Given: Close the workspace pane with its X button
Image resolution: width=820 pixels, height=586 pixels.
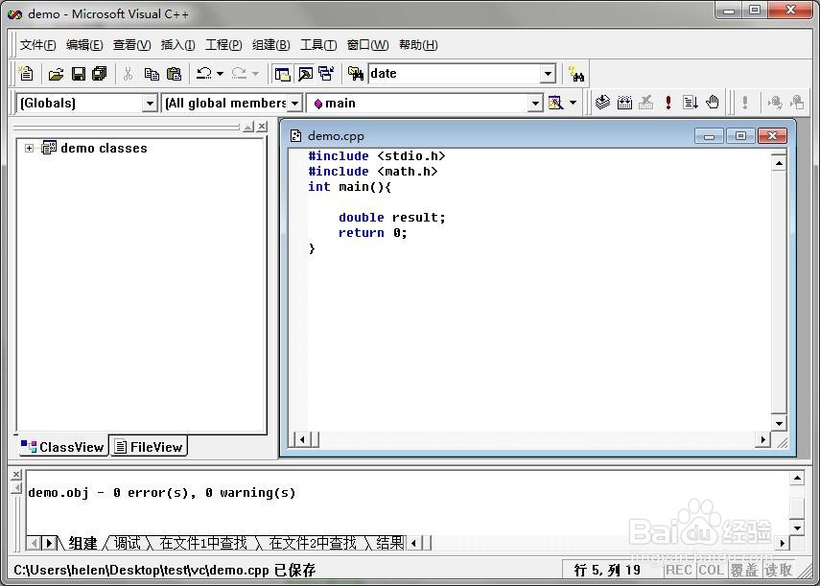Looking at the screenshot, I should pyautogui.click(x=262, y=127).
